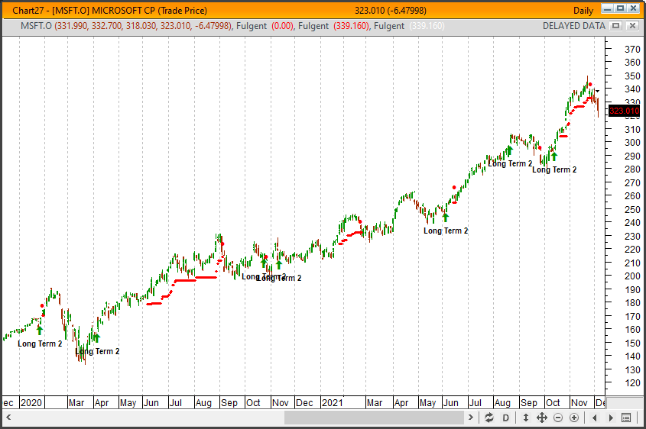Click the 300 price axis label

(x=632, y=142)
